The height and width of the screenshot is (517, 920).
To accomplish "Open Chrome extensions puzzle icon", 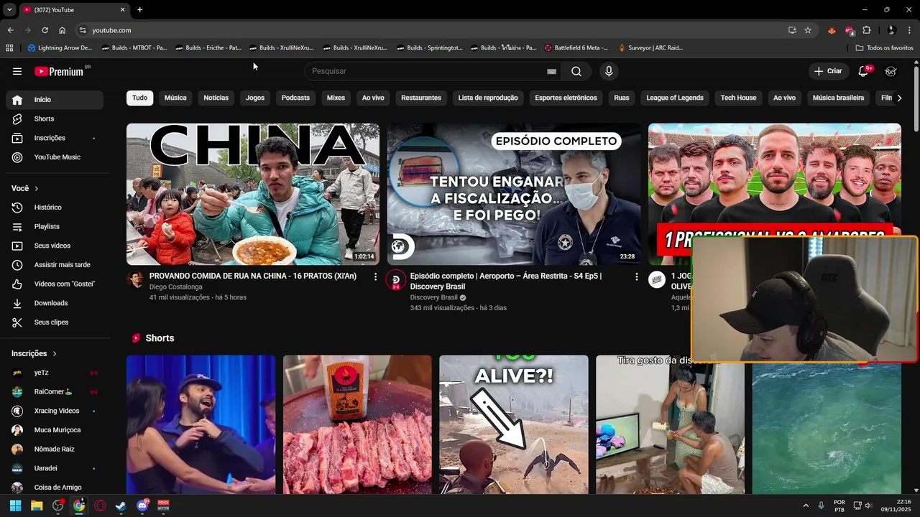I will 866,30.
